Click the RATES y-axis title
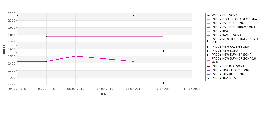 (4, 49)
